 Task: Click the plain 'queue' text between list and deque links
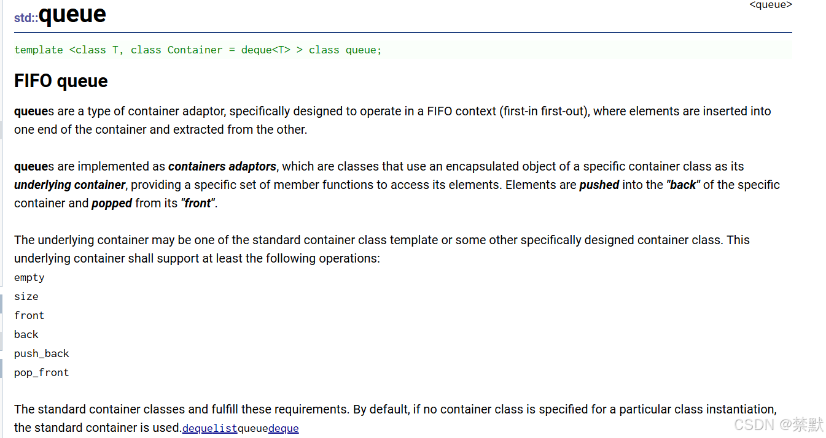(x=252, y=428)
